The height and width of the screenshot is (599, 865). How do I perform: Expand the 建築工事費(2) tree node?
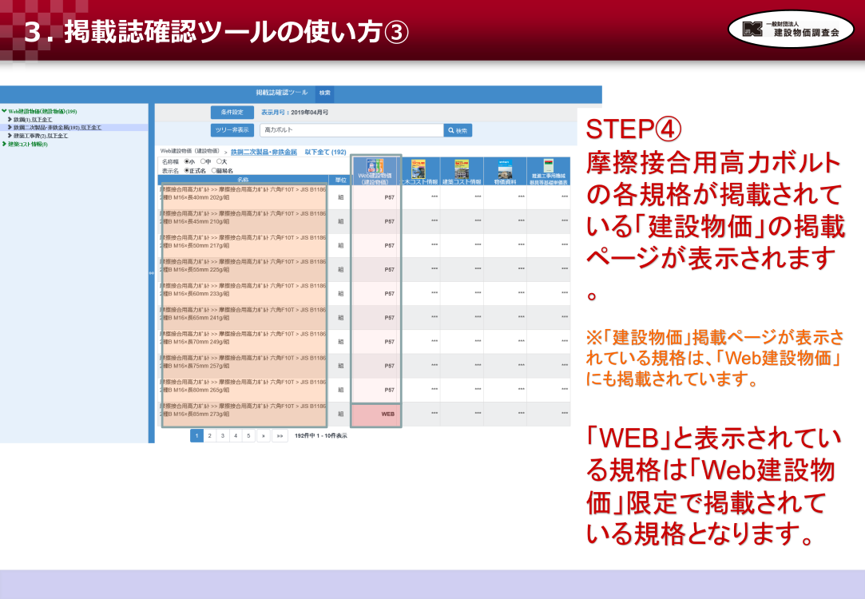click(x=10, y=136)
